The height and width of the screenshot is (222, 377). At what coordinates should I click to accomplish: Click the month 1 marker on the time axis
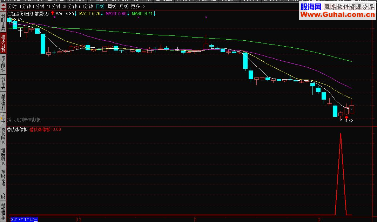(196, 220)
